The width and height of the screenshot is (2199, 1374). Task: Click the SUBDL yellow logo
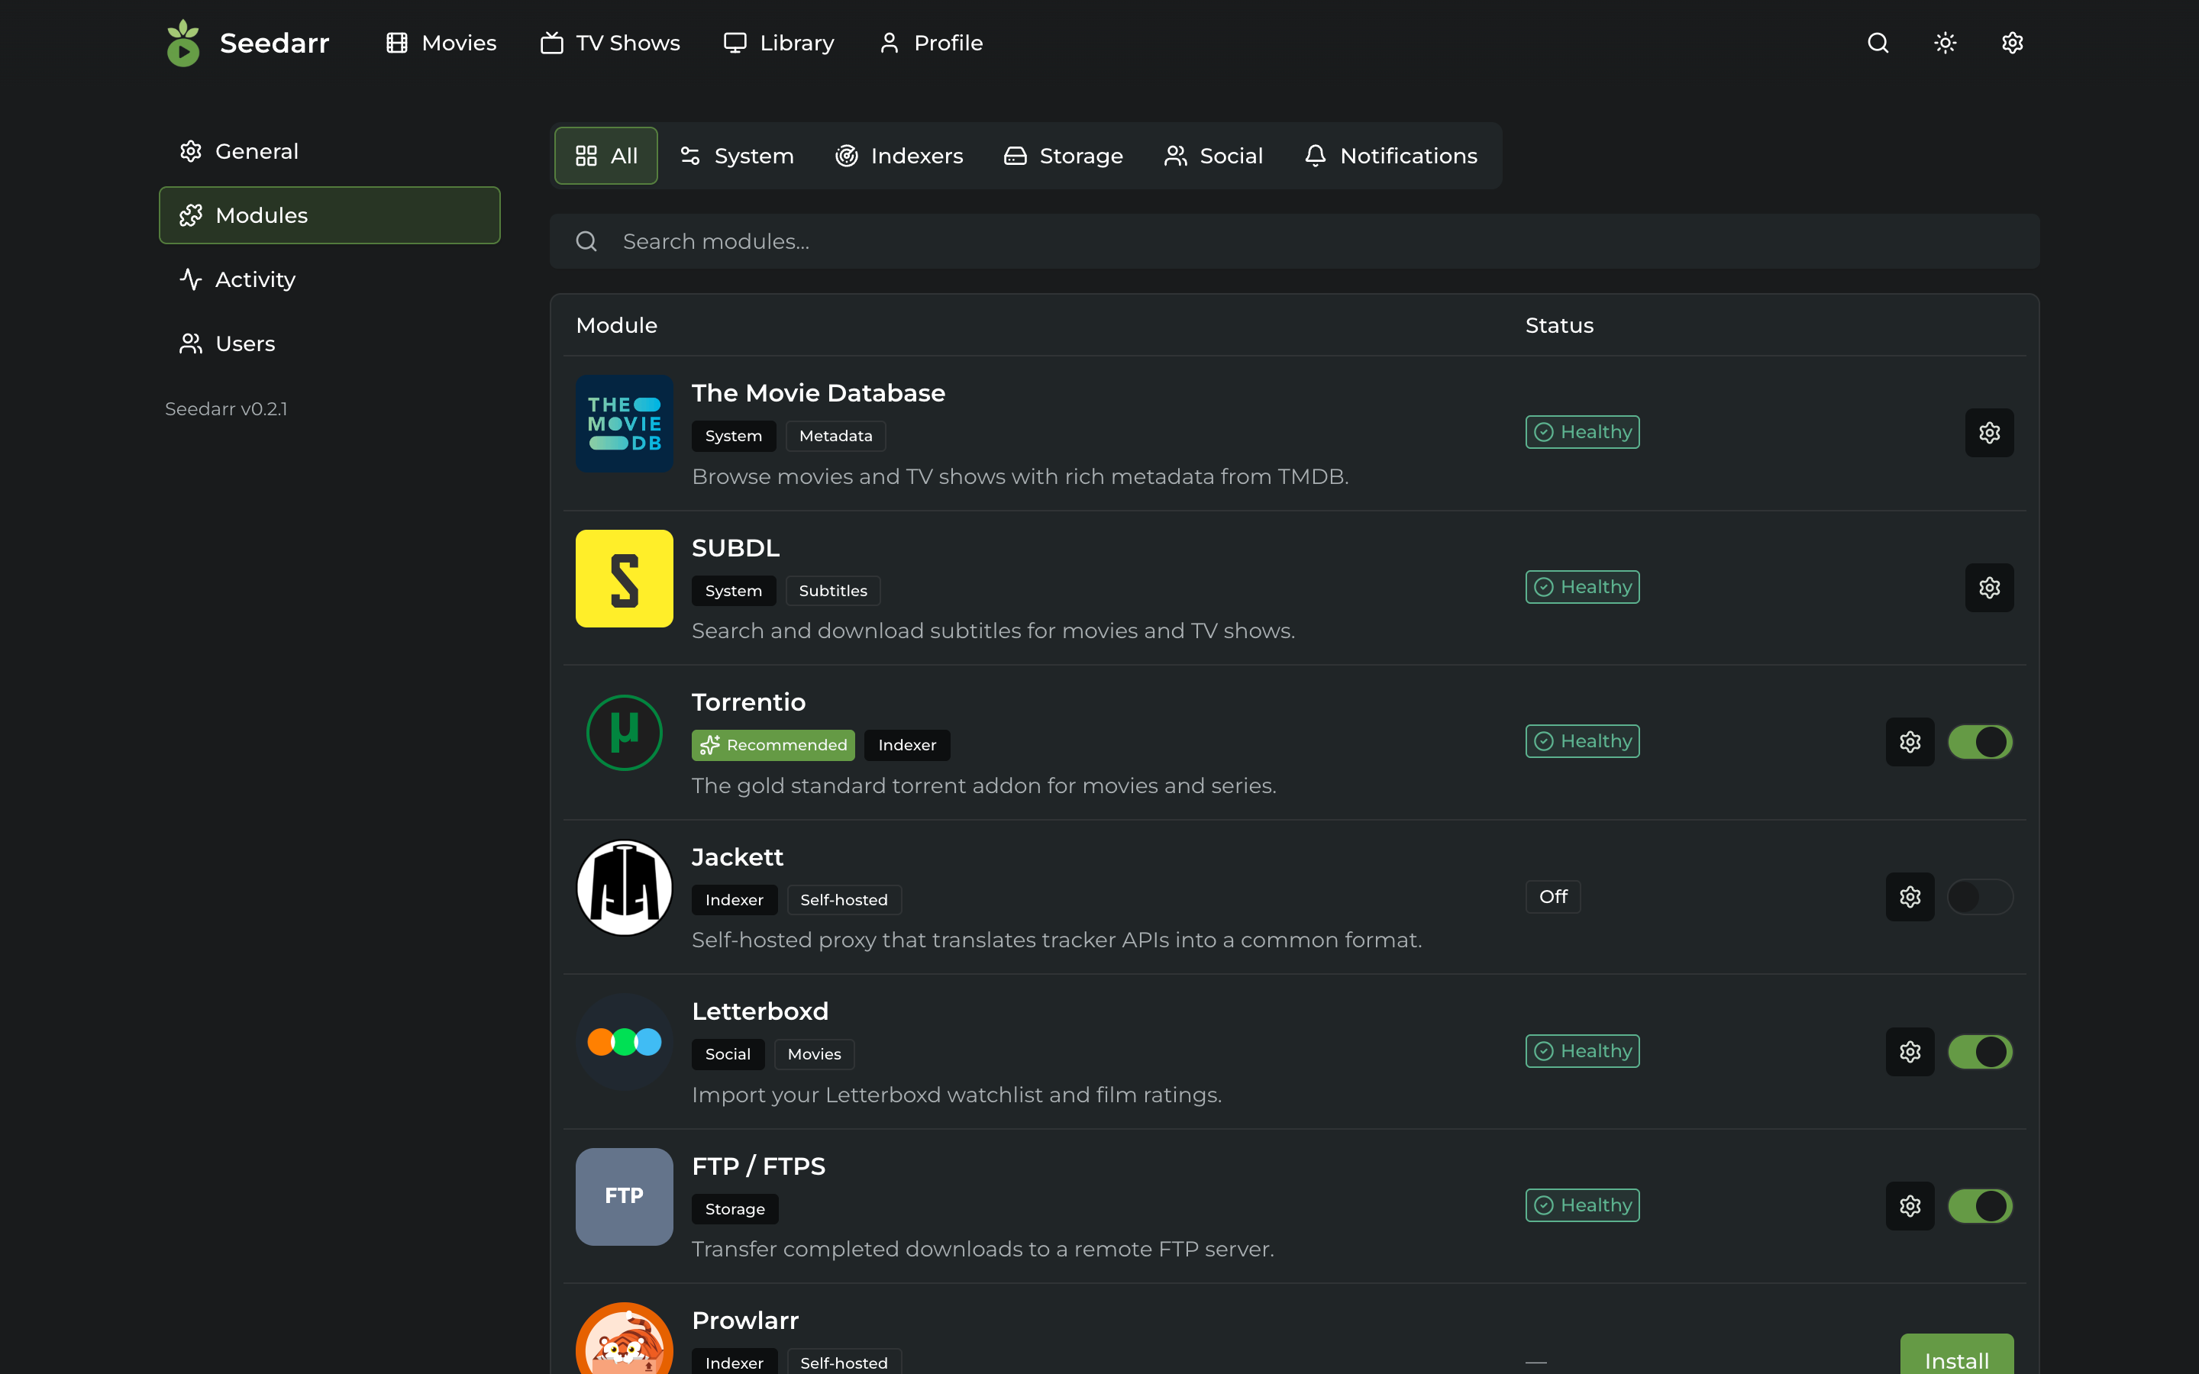[x=625, y=579]
